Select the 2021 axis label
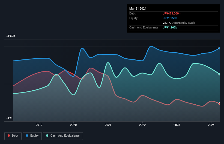224x144 pixels. click(x=108, y=125)
